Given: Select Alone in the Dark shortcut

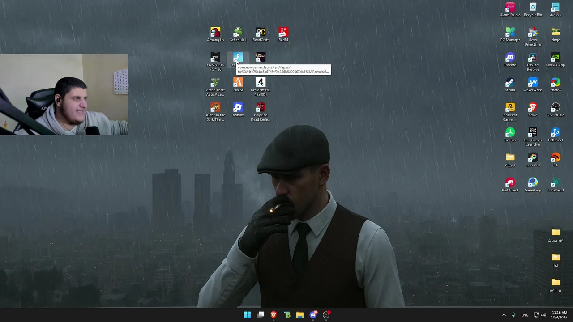Looking at the screenshot, I should [x=215, y=112].
